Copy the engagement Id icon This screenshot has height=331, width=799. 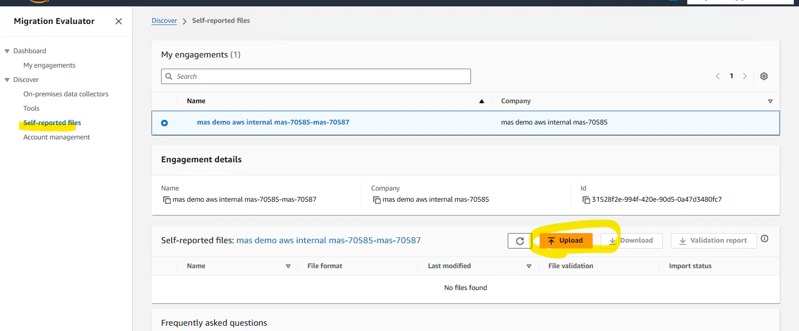click(586, 200)
